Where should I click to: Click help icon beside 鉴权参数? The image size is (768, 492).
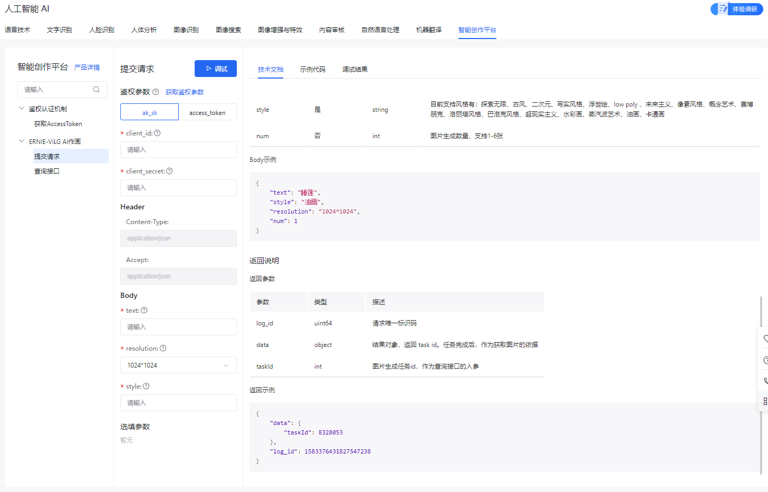(x=156, y=92)
